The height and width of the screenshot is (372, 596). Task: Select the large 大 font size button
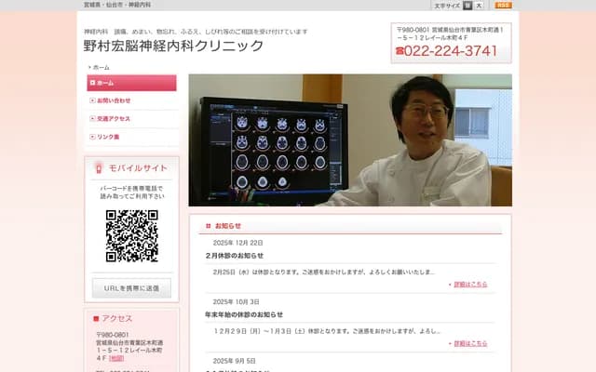pyautogui.click(x=479, y=6)
